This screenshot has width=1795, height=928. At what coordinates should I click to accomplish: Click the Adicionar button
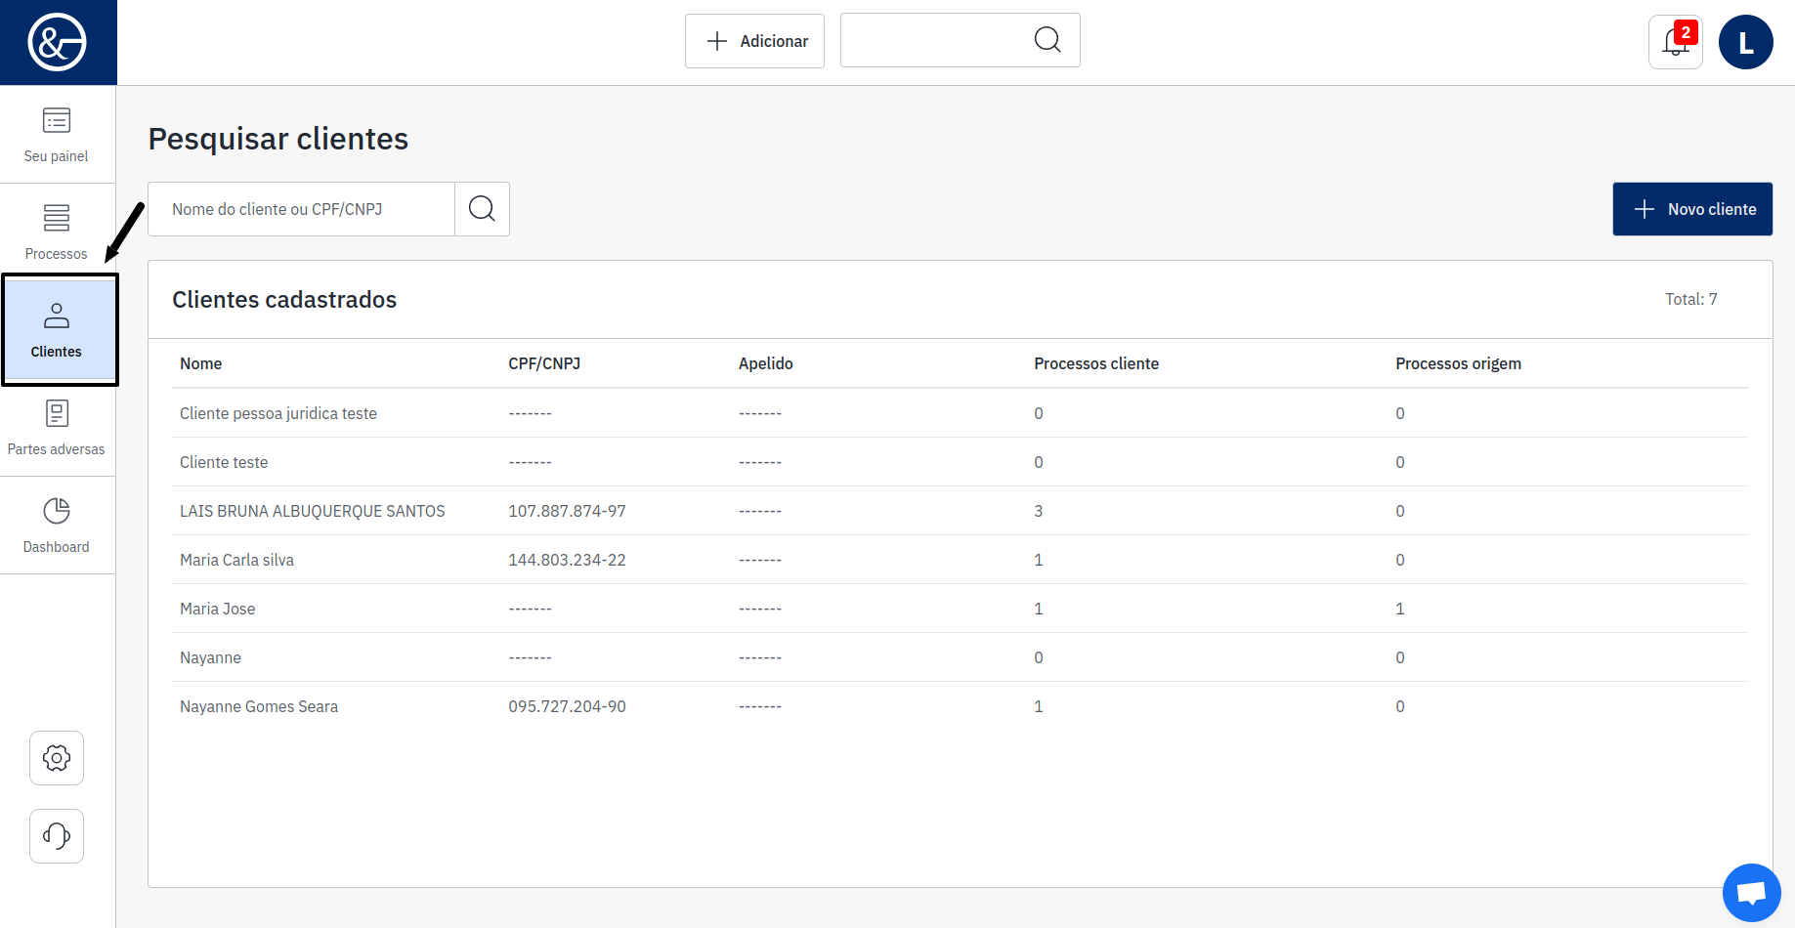coord(754,41)
